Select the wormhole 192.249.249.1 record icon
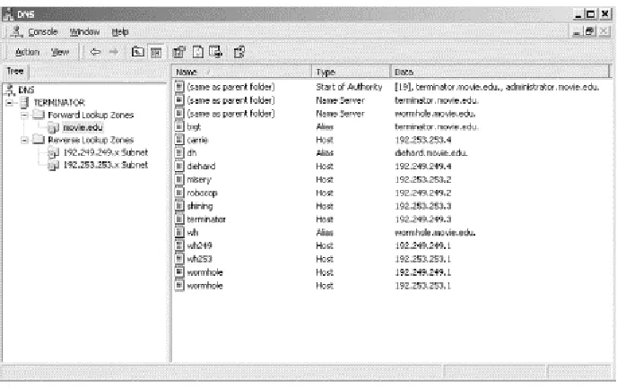This screenshot has height=387, width=617. point(179,272)
